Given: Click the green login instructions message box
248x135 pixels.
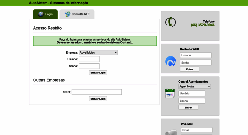Looking at the screenshot, I should (x=95, y=41).
